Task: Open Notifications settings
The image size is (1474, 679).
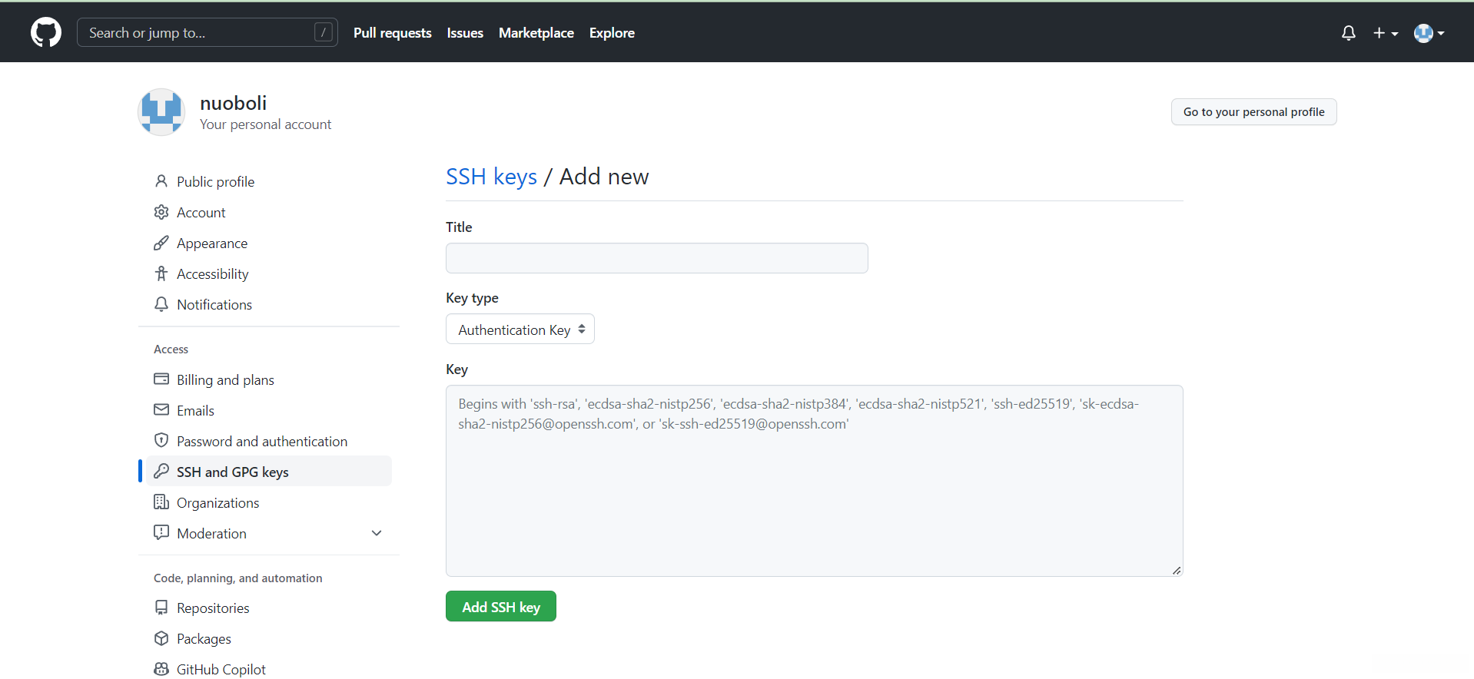Action: click(214, 305)
